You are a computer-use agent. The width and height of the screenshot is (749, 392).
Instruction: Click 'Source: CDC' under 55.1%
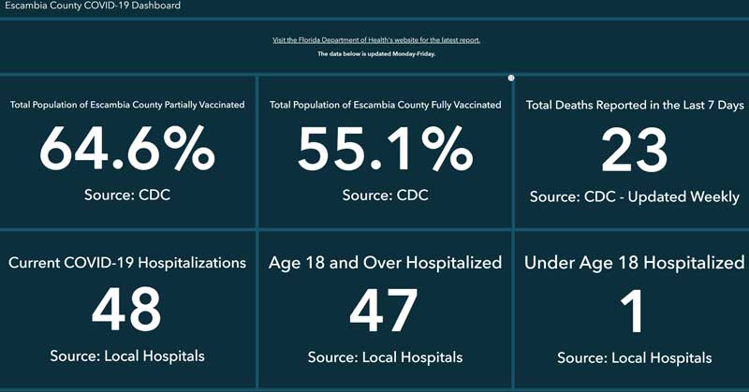[x=385, y=196]
